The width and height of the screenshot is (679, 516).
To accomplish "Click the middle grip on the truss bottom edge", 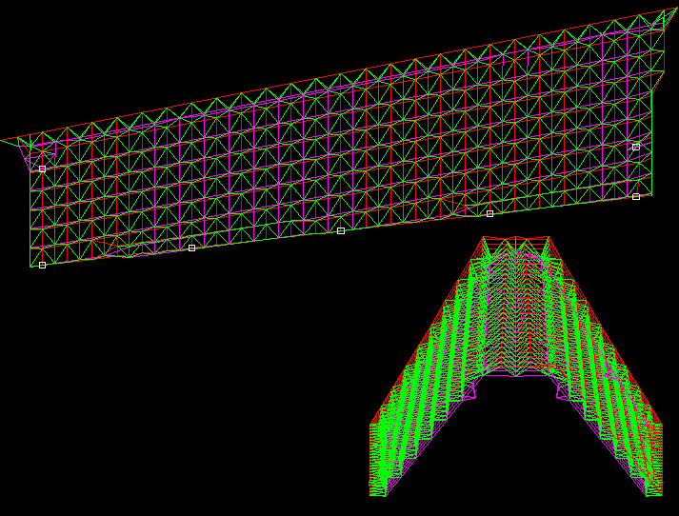I will (341, 230).
